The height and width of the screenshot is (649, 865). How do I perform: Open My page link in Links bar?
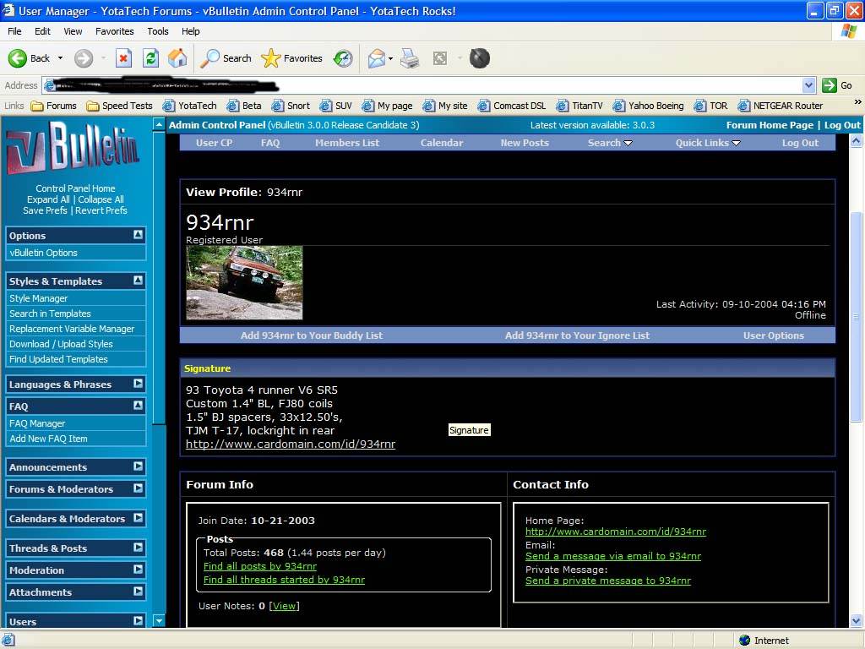tap(387, 106)
